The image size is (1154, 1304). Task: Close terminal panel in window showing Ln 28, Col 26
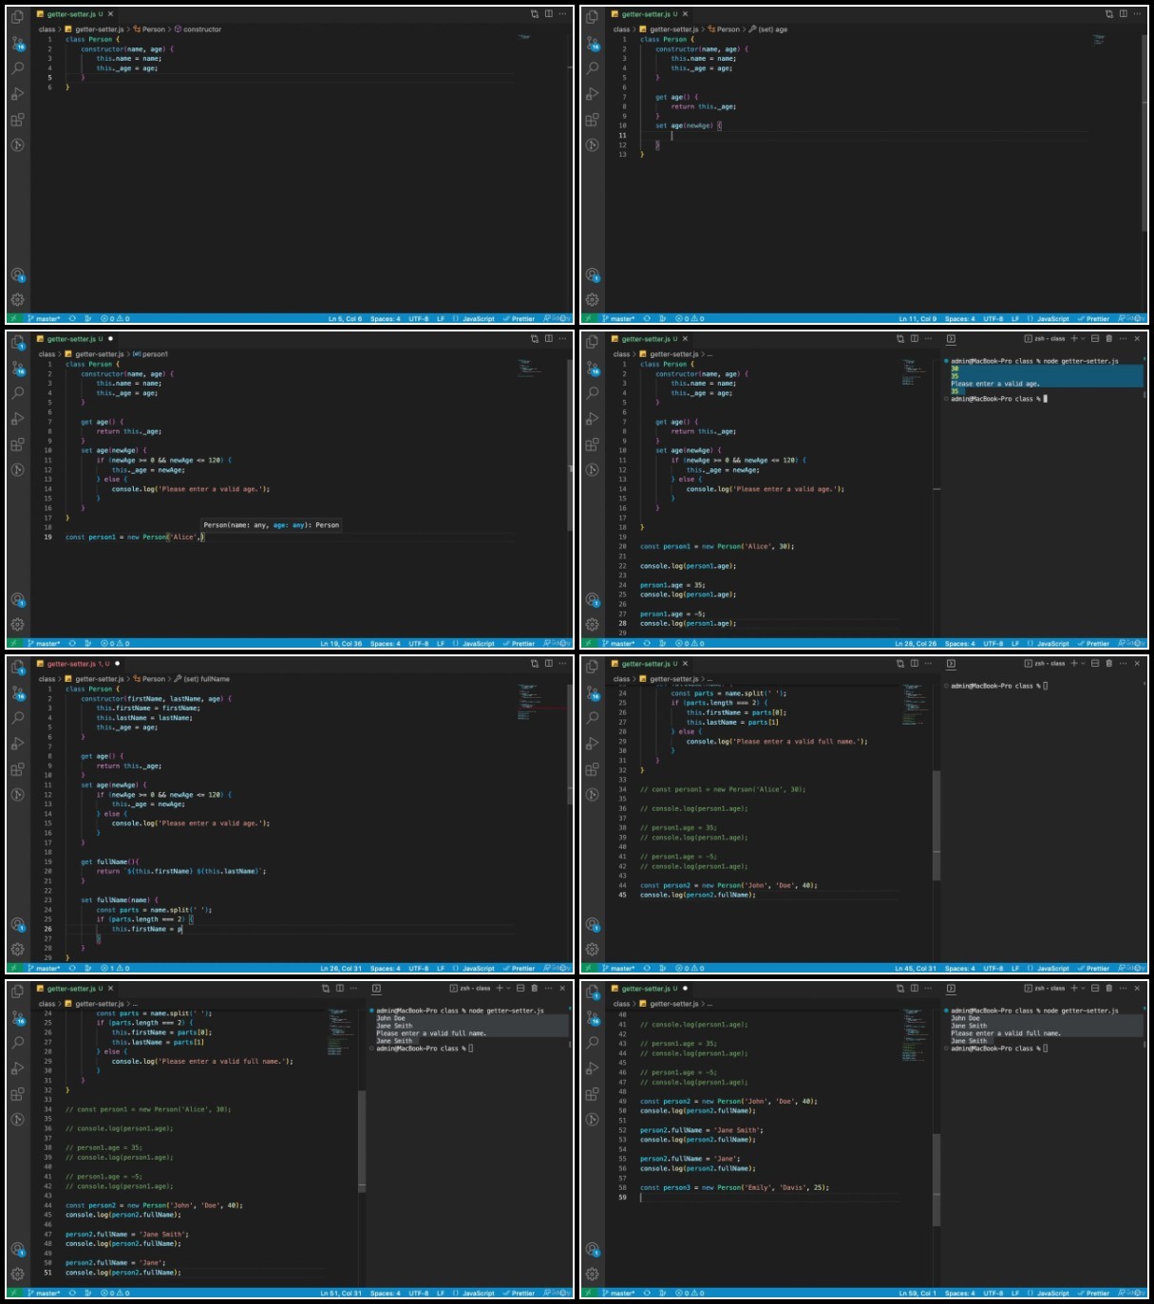[1137, 339]
